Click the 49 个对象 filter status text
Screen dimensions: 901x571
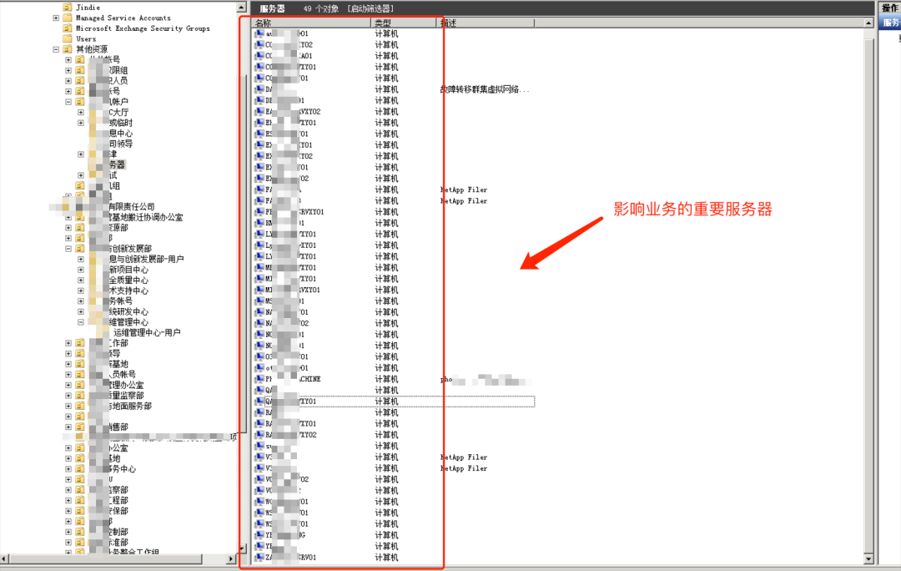pos(320,8)
